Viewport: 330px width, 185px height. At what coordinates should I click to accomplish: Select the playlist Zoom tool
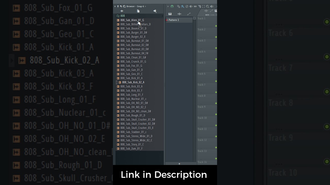click(208, 6)
